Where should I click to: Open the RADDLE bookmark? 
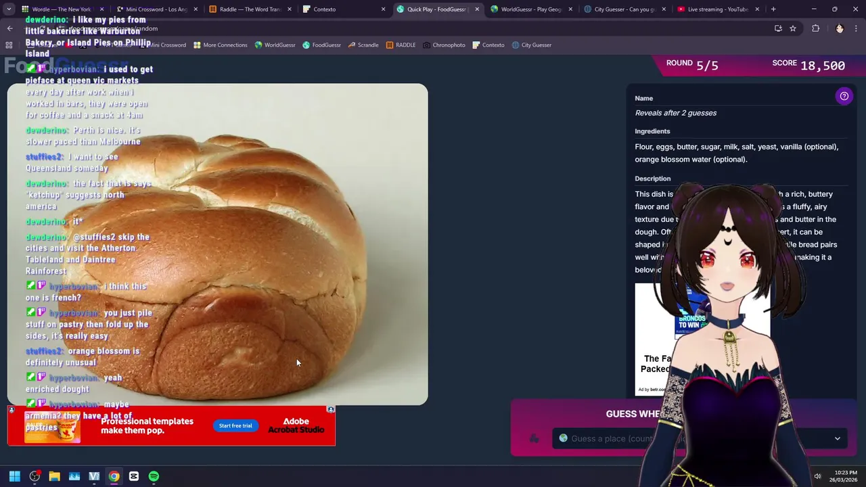coord(401,45)
